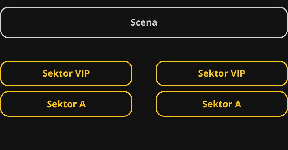Click the left yellow Sektor VIP text
This screenshot has height=150, width=288.
tap(66, 73)
